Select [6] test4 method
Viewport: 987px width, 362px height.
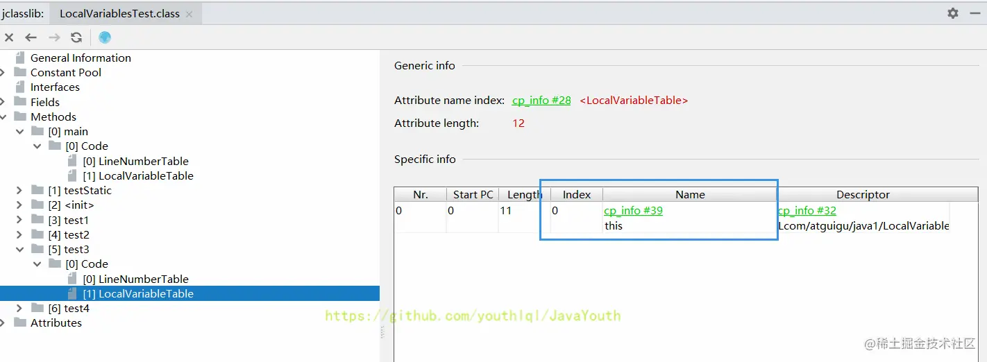coord(69,309)
